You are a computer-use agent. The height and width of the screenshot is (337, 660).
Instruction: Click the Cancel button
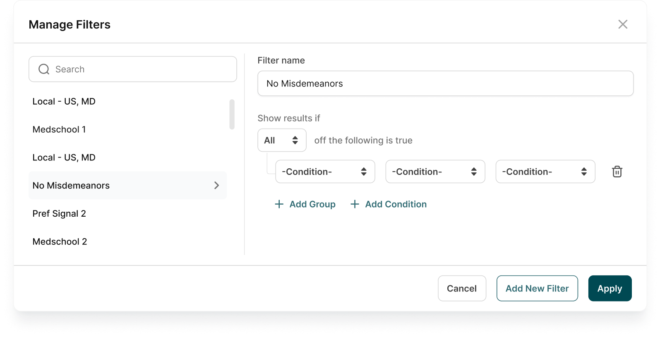click(x=462, y=288)
